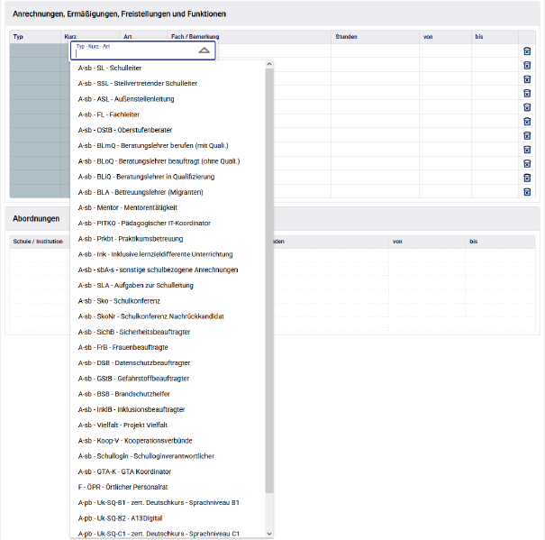Select 'A-sb - SL - Schulleiter' option
The width and height of the screenshot is (545, 540).
coord(110,68)
